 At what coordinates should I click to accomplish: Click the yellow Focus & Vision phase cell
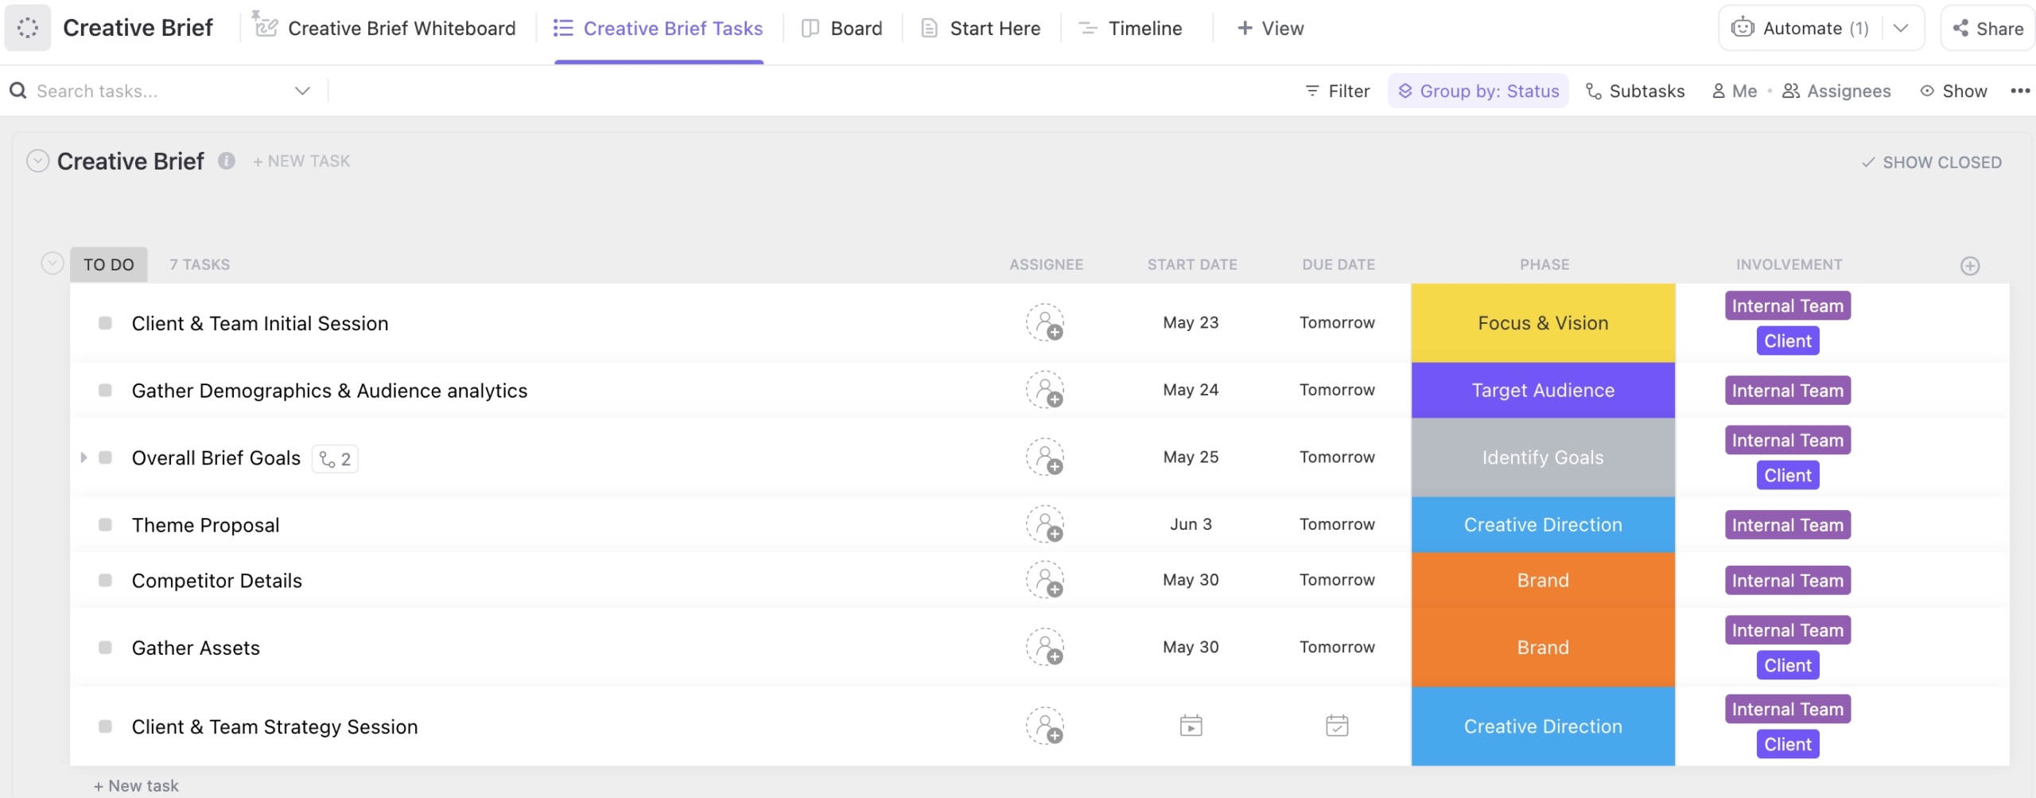(1542, 323)
